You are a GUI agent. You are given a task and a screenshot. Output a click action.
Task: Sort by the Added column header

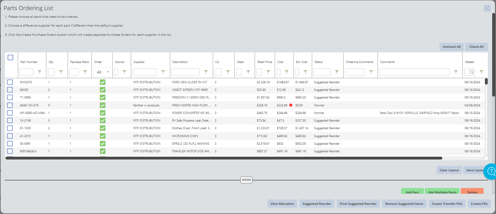470,62
